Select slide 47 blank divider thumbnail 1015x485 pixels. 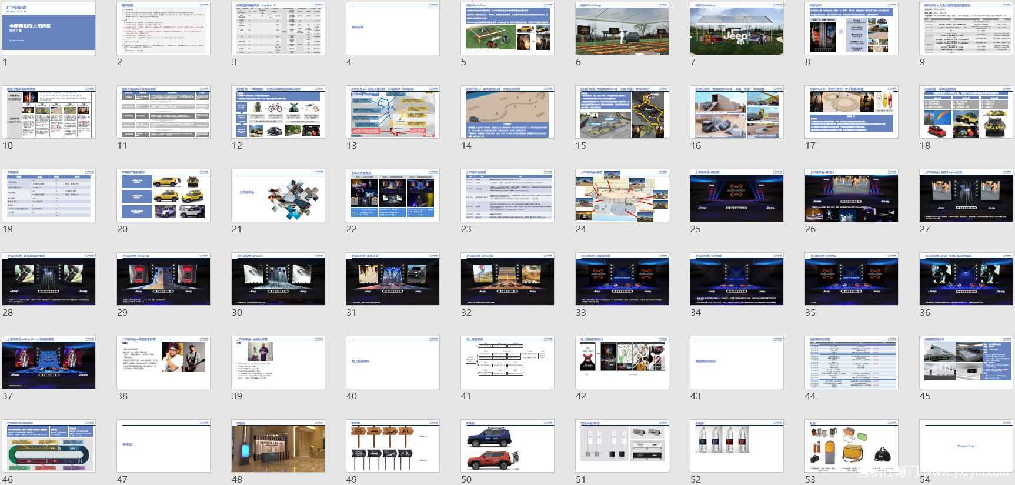pyautogui.click(x=163, y=446)
